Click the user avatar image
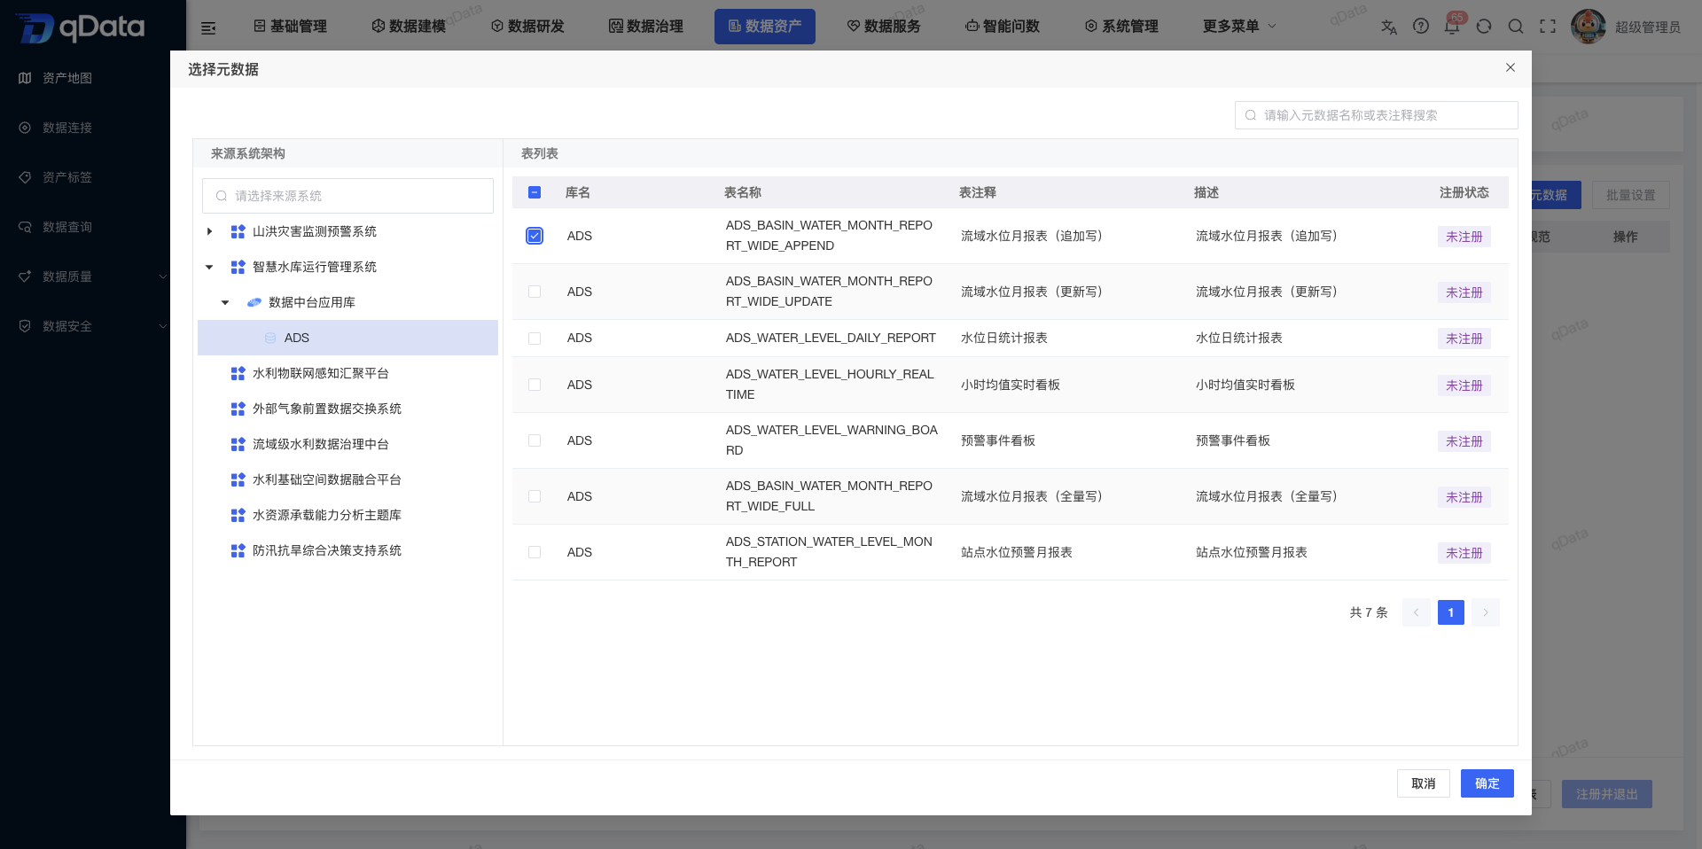Screen dimensions: 1702x849 click(1588, 27)
